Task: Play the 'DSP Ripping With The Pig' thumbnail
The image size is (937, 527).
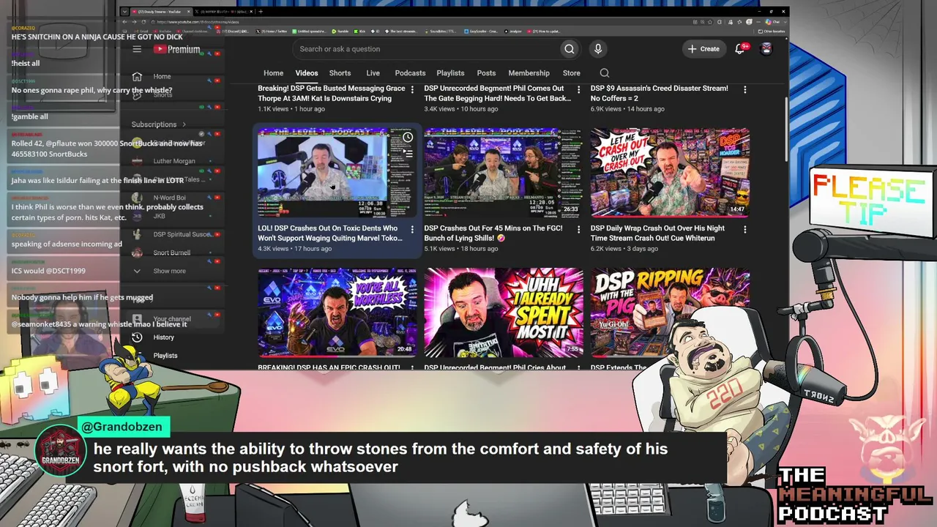Action: click(670, 313)
